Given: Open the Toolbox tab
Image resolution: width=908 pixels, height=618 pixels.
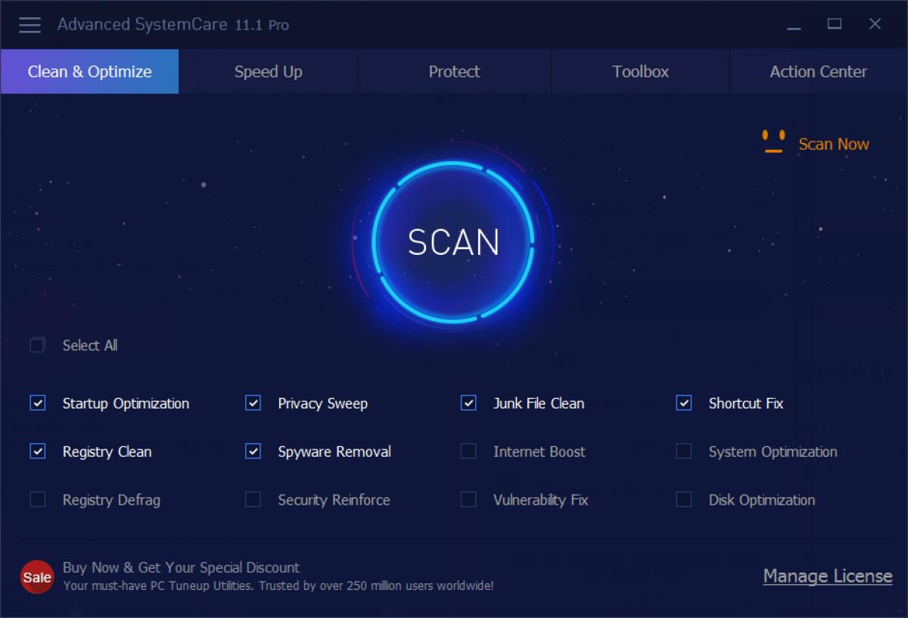Looking at the screenshot, I should [x=640, y=71].
